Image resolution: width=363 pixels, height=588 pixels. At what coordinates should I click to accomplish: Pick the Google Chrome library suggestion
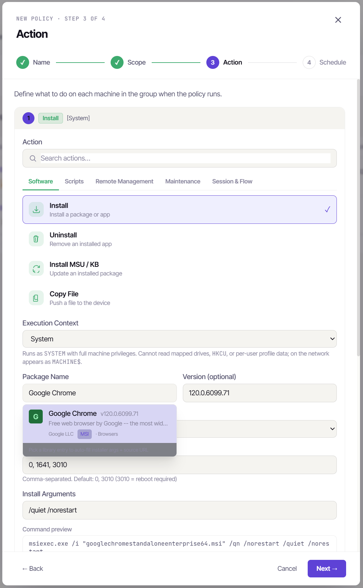pos(99,424)
